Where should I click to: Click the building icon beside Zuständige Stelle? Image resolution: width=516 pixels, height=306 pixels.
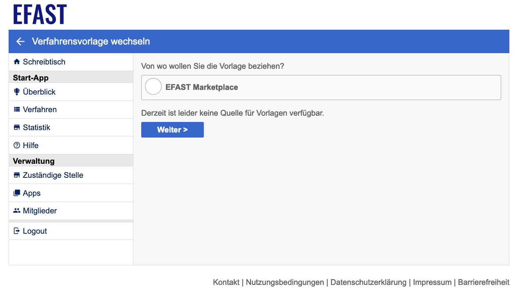[17, 175]
